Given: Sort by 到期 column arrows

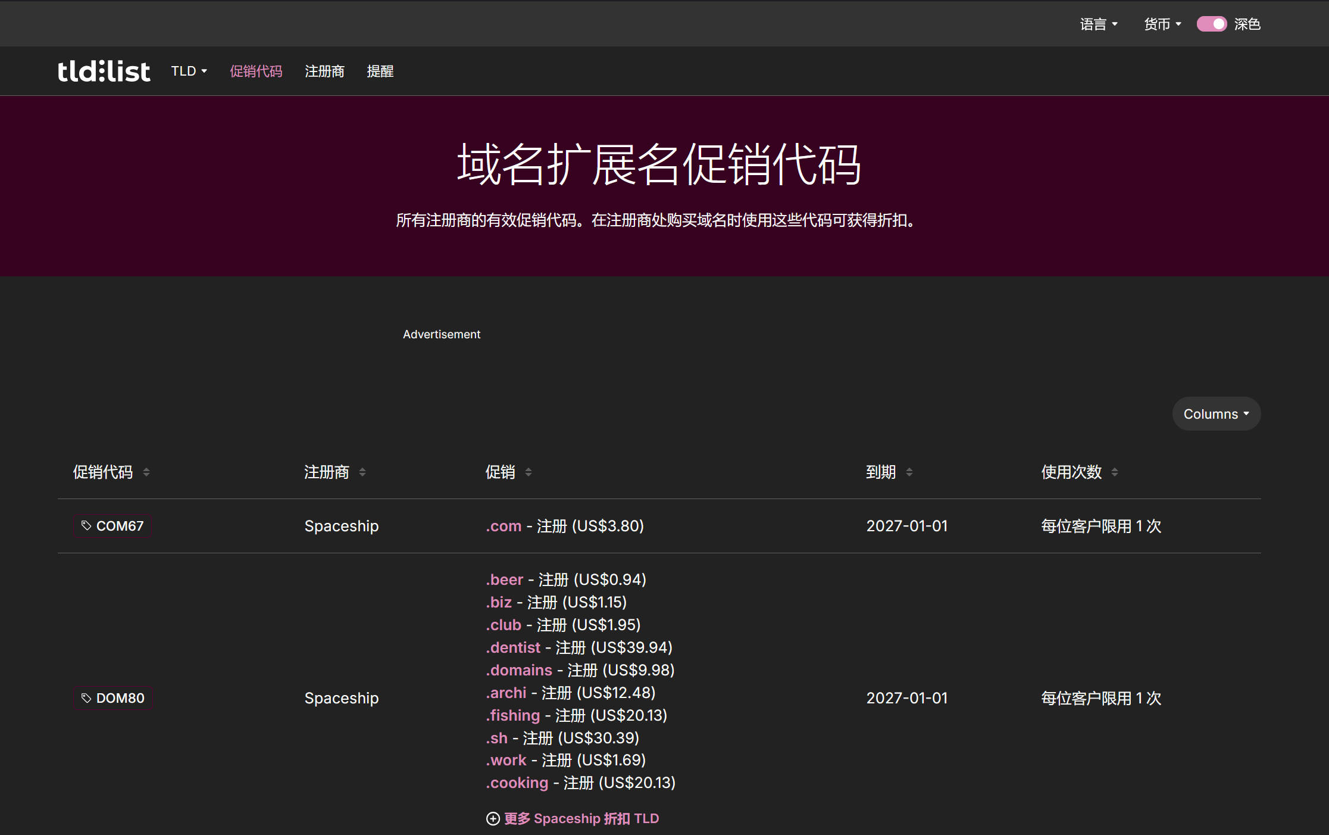Looking at the screenshot, I should tap(909, 472).
